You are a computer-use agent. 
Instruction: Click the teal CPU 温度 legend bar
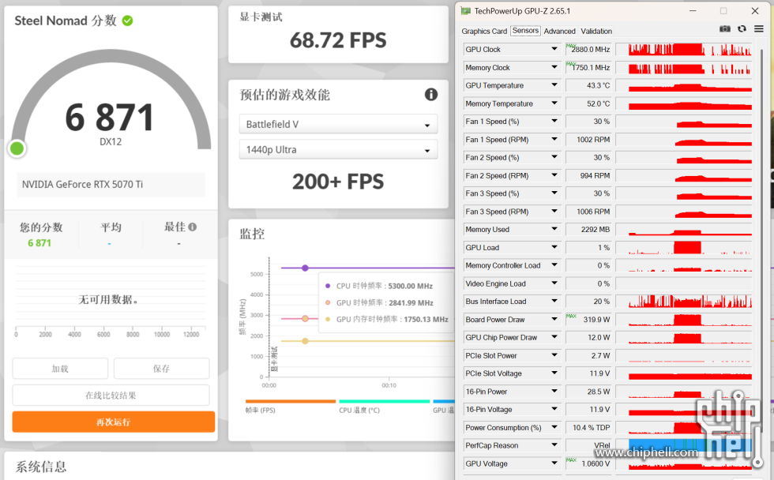(385, 401)
